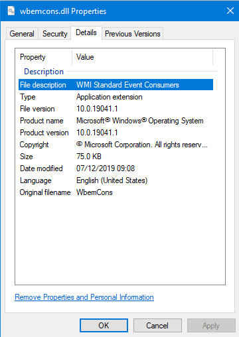
Task: Select the Details tab
Action: pyautogui.click(x=86, y=33)
